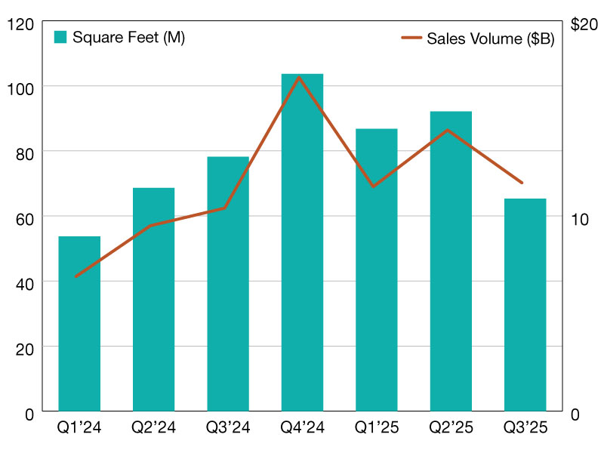Click the sales line endpoint at Q3'25
The image size is (604, 453).
coord(522,183)
